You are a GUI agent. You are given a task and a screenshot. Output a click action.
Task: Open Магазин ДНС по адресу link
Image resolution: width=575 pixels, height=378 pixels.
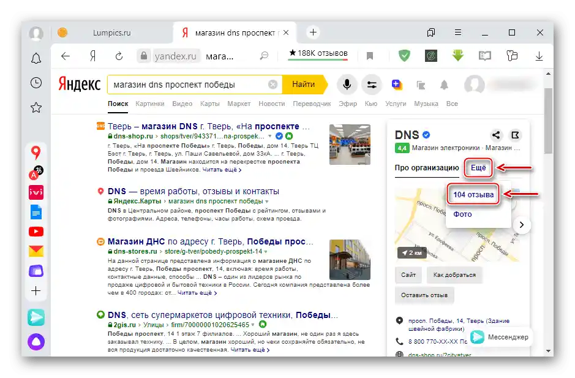point(211,242)
